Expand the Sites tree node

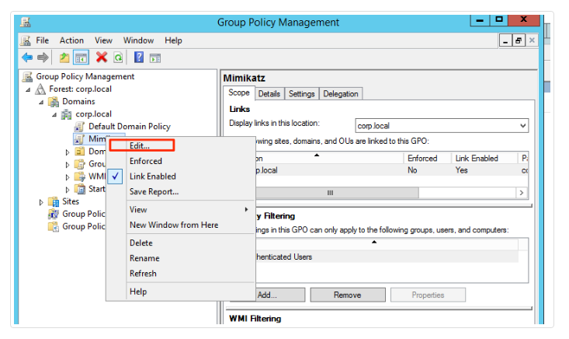(42, 201)
